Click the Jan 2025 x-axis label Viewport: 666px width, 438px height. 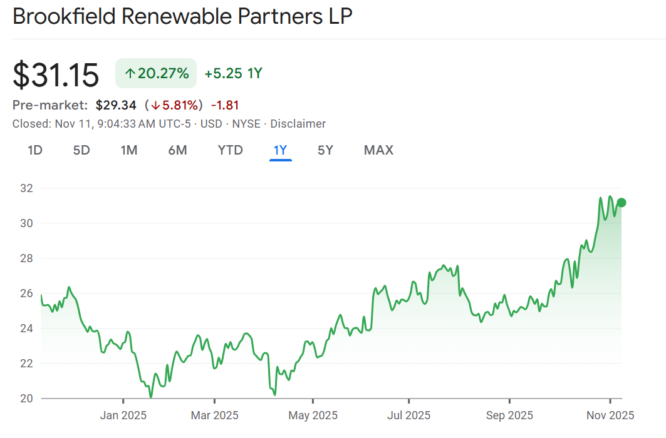123,415
